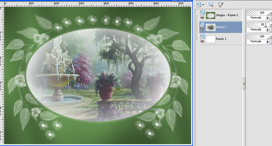Click the layer type icon of Gruppo - Raster 2

[202, 13]
